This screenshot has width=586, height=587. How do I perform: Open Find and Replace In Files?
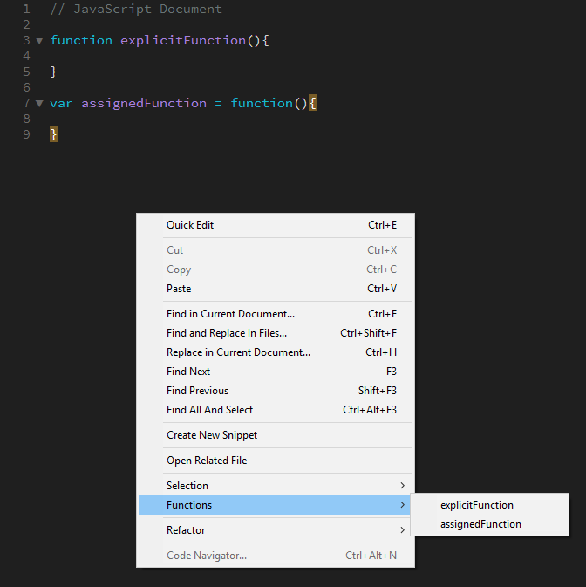pos(227,333)
